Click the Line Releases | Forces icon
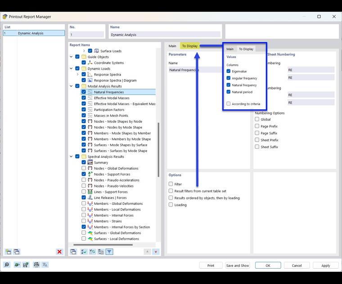This screenshot has width=342, height=284. (x=90, y=198)
